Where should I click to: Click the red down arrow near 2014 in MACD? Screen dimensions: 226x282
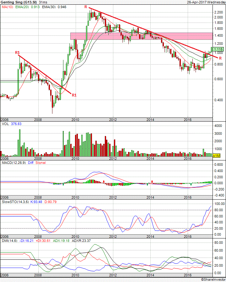point(152,182)
